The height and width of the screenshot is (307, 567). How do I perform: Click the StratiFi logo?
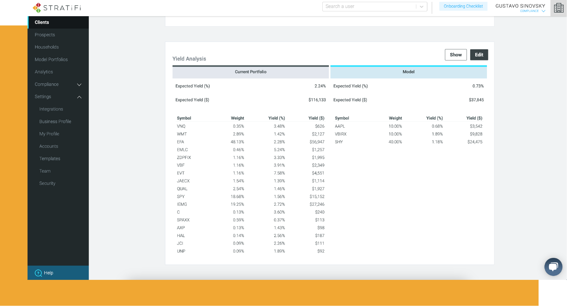57,8
